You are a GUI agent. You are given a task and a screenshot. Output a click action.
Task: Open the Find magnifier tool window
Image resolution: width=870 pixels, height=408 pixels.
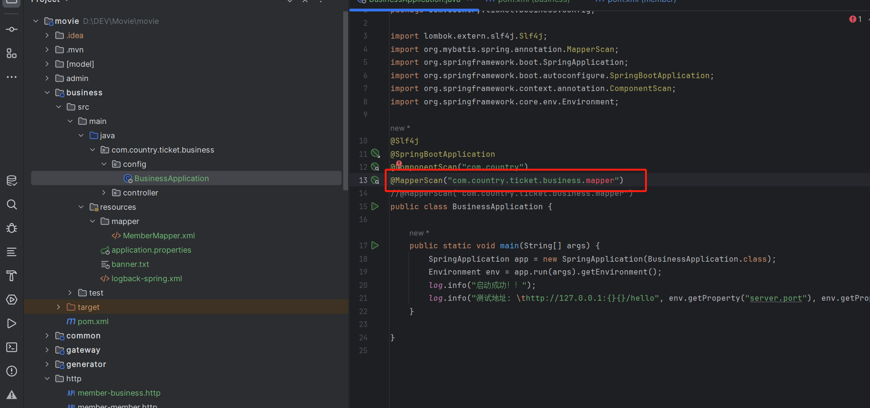pos(12,204)
